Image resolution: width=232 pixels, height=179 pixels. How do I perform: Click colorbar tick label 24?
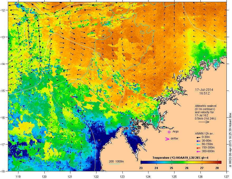pyautogui.click(x=156, y=168)
